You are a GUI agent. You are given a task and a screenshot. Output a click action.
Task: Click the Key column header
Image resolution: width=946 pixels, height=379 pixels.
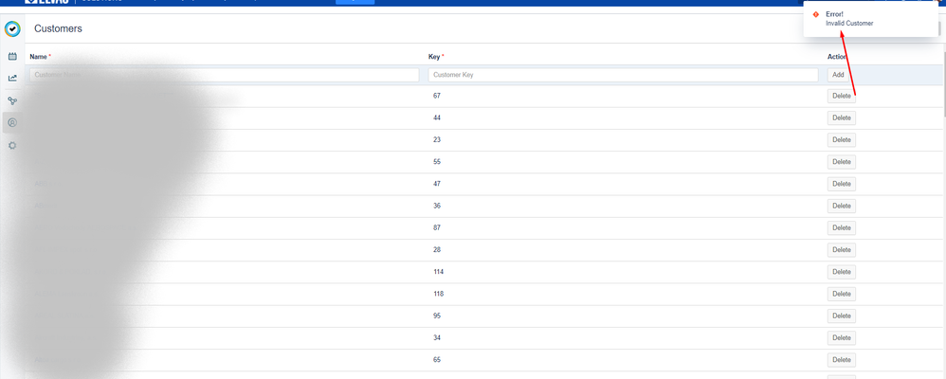click(x=434, y=57)
